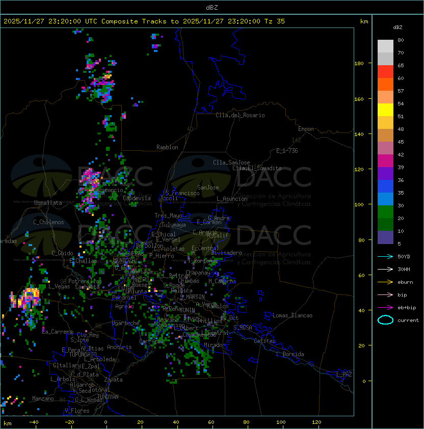Click the 'Agrelo' place label
This screenshot has height=429, width=424.
tap(124, 306)
